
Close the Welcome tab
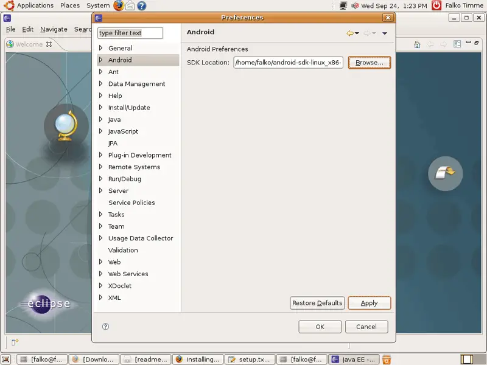49,44
